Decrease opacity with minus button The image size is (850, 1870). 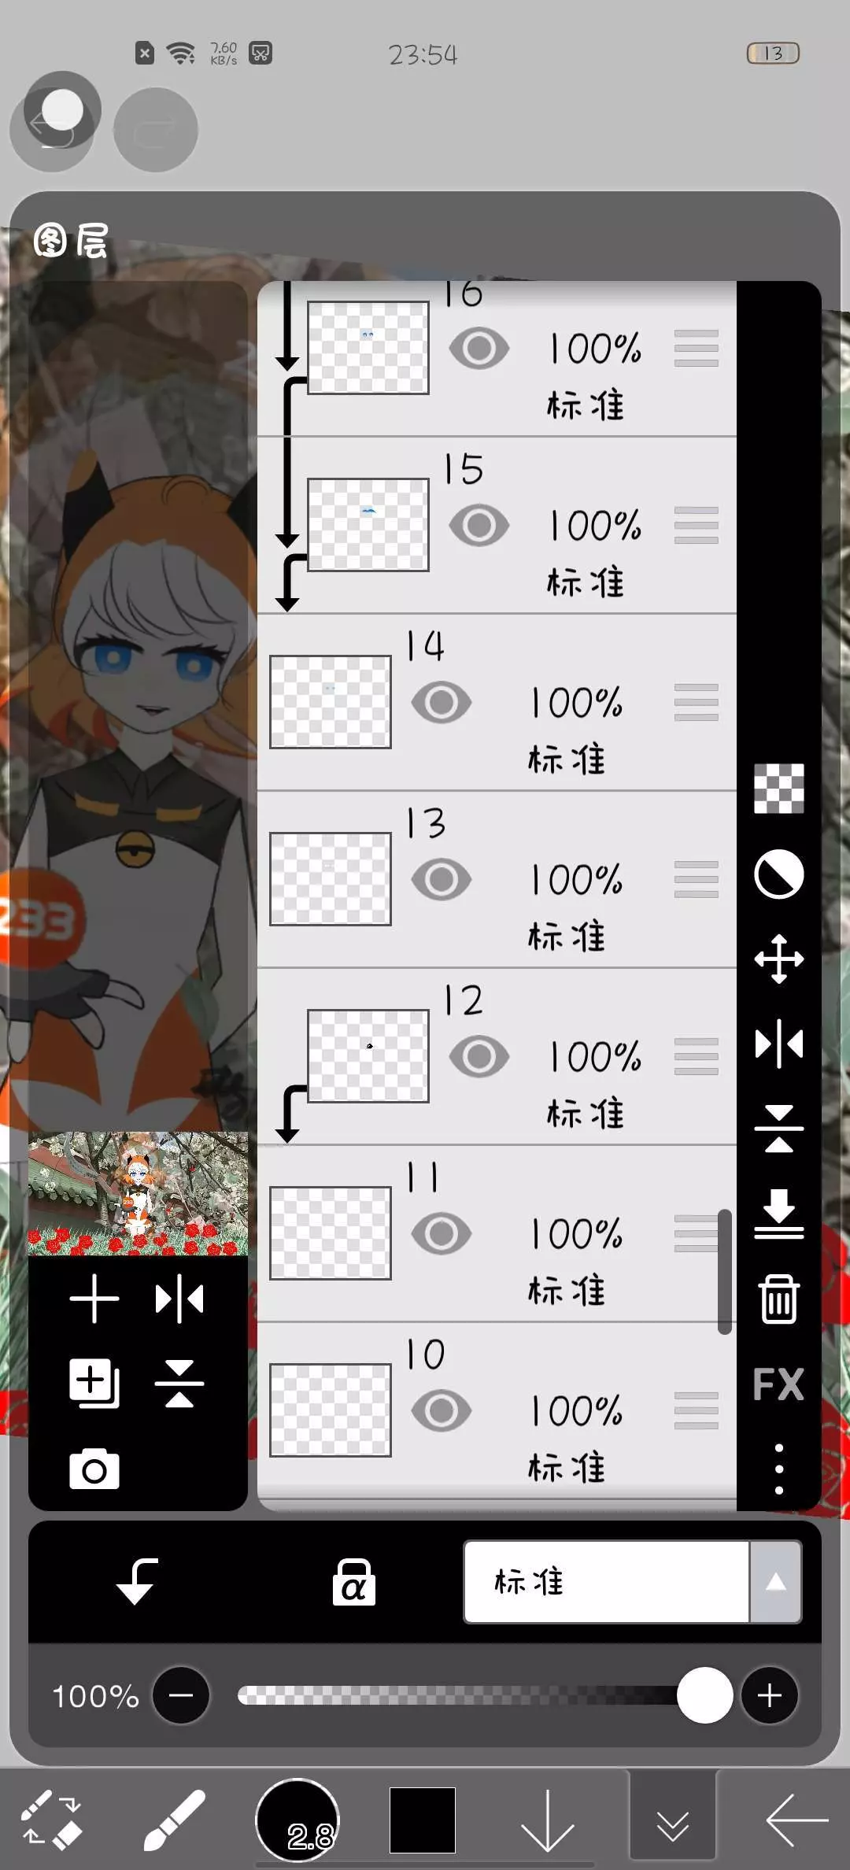(x=181, y=1695)
